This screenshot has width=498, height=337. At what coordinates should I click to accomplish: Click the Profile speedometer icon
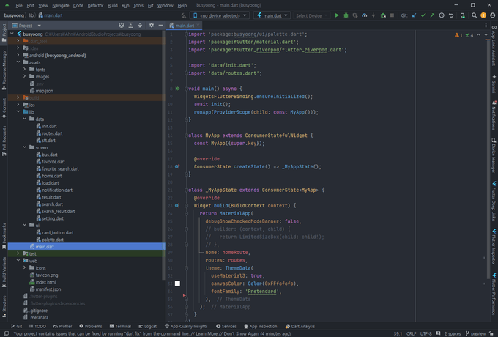pyautogui.click(x=364, y=15)
